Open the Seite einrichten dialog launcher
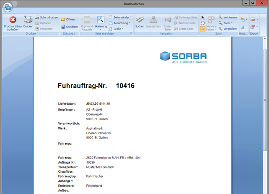Viewport: 269px width, 194px height. [131, 33]
